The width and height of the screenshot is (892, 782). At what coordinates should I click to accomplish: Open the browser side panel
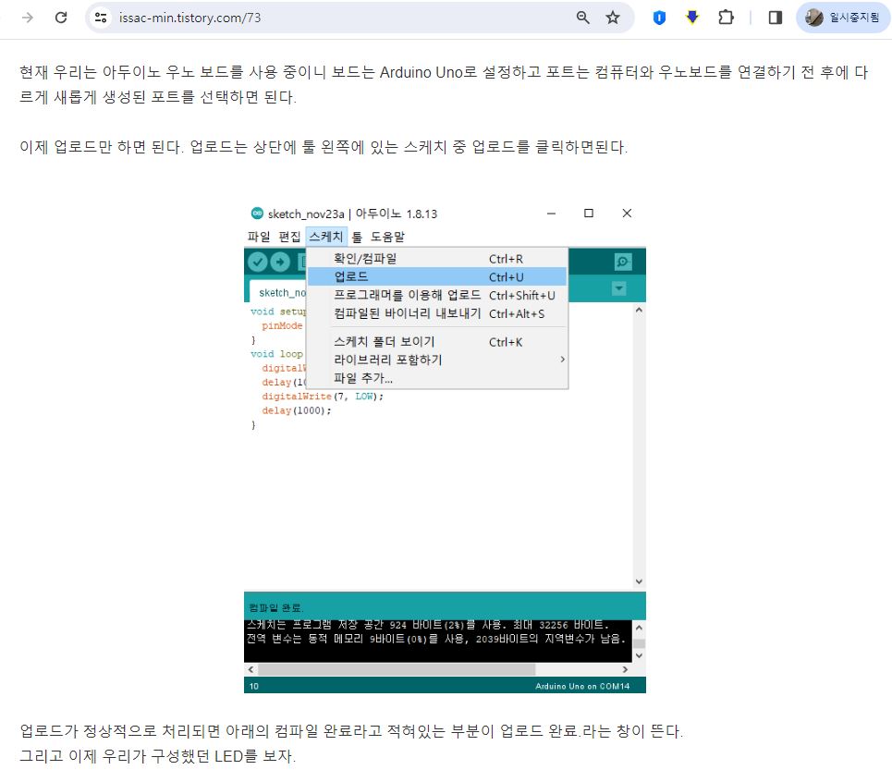(776, 18)
